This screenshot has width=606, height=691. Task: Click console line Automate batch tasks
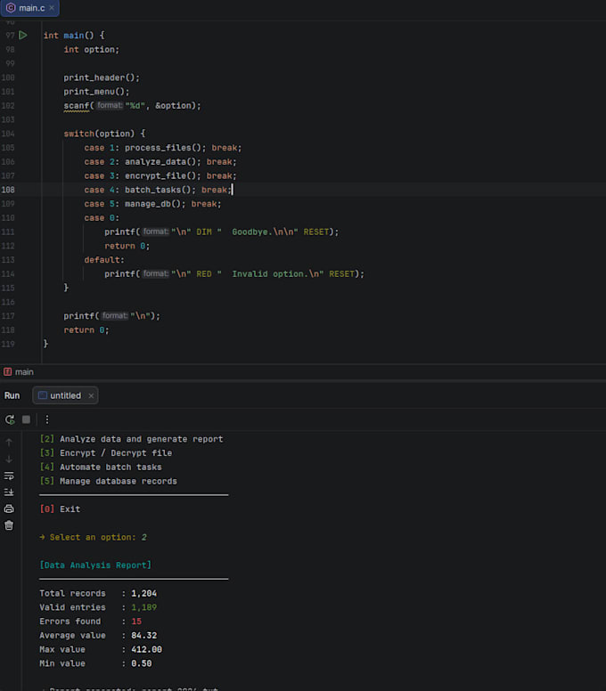pyautogui.click(x=101, y=467)
